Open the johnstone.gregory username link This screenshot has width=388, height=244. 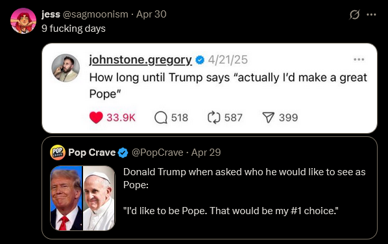click(140, 60)
